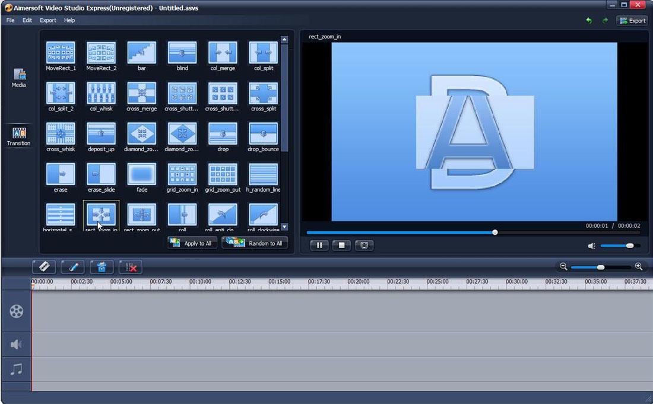This screenshot has width=653, height=404.
Task: Open the Export menu in the menu bar
Action: click(x=47, y=20)
